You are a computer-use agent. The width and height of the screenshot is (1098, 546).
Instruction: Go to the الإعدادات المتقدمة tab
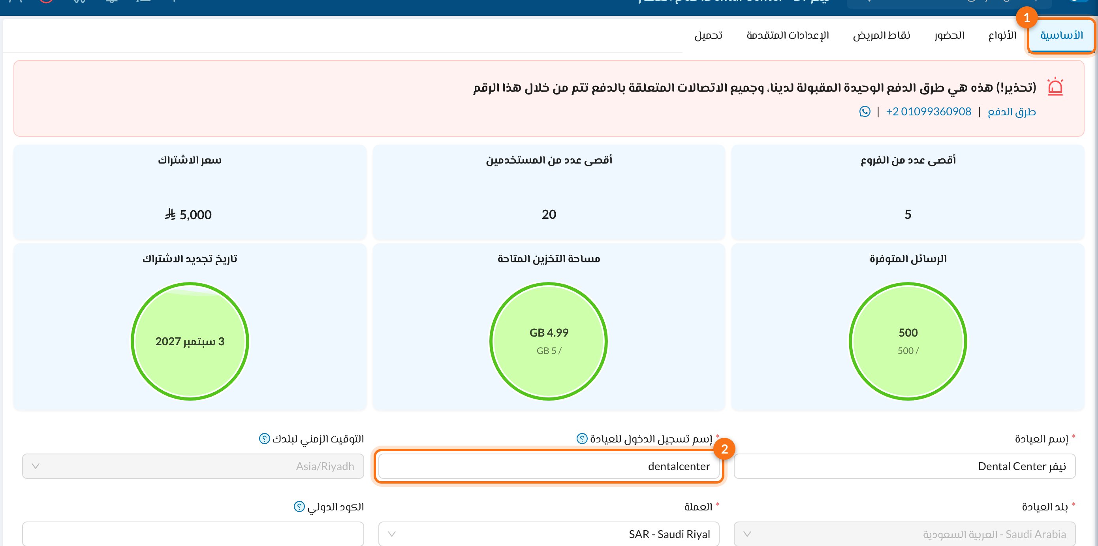pyautogui.click(x=788, y=36)
